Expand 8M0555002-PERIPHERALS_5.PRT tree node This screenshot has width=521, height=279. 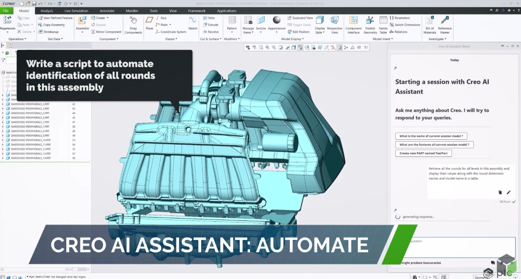(x=3, y=113)
